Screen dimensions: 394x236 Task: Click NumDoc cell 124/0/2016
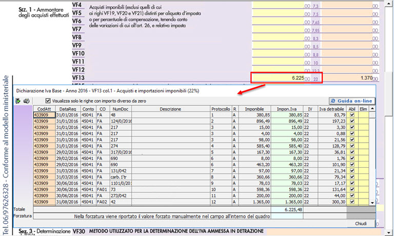click(121, 121)
